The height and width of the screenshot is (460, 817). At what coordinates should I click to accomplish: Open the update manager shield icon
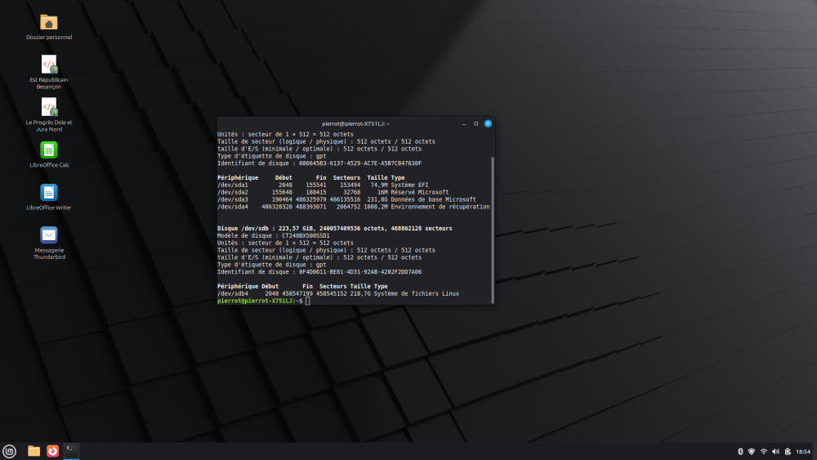click(x=752, y=451)
